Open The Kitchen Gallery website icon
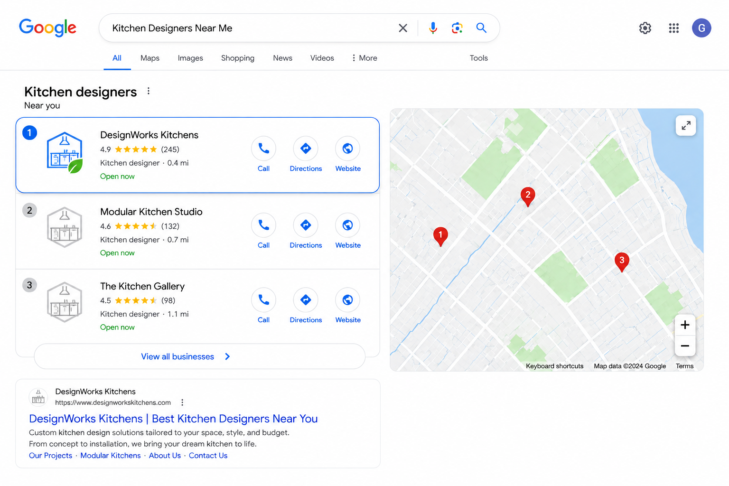 348,300
